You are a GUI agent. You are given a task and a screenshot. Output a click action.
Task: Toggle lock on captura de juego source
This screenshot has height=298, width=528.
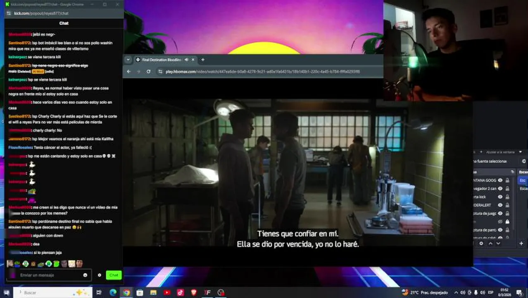(507, 214)
